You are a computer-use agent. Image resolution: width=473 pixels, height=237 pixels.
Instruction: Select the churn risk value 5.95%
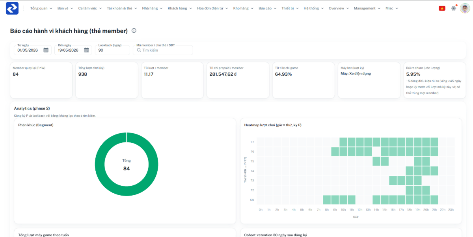click(x=413, y=74)
